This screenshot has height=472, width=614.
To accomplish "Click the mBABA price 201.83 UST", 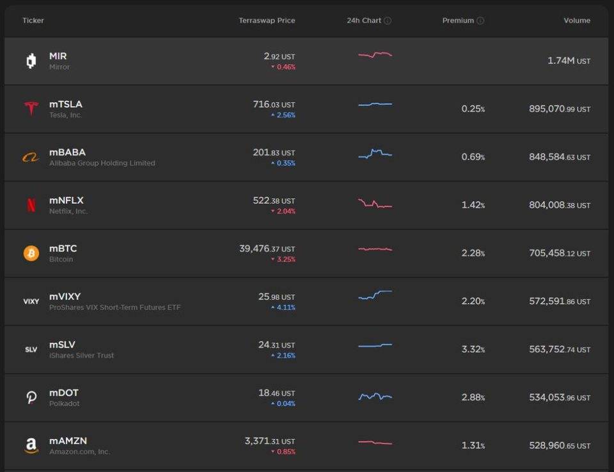I will tap(274, 152).
